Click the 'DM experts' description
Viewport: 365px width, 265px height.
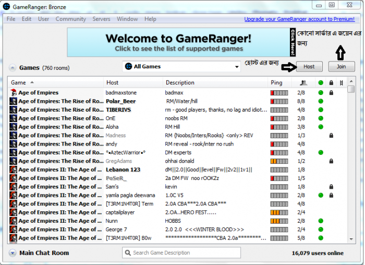click(178, 152)
